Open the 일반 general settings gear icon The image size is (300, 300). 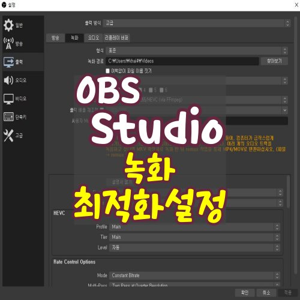[x=8, y=25]
